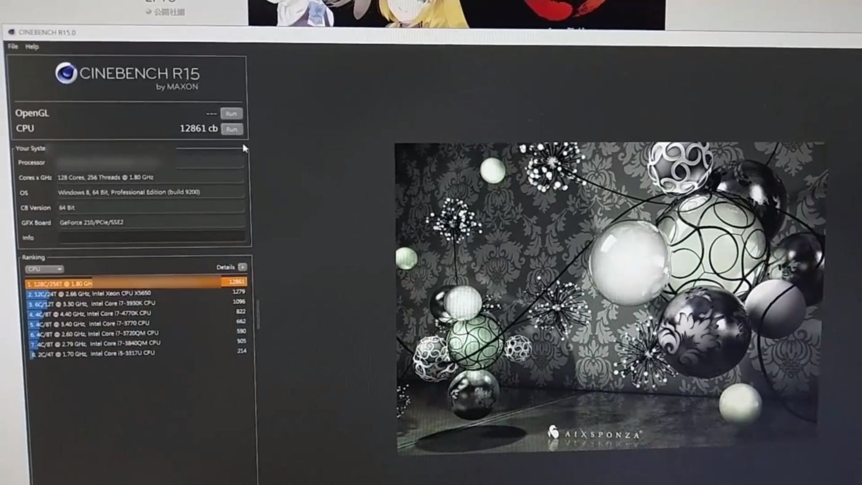This screenshot has width=862, height=485.
Task: Click Run next to OpenGL
Action: click(231, 113)
